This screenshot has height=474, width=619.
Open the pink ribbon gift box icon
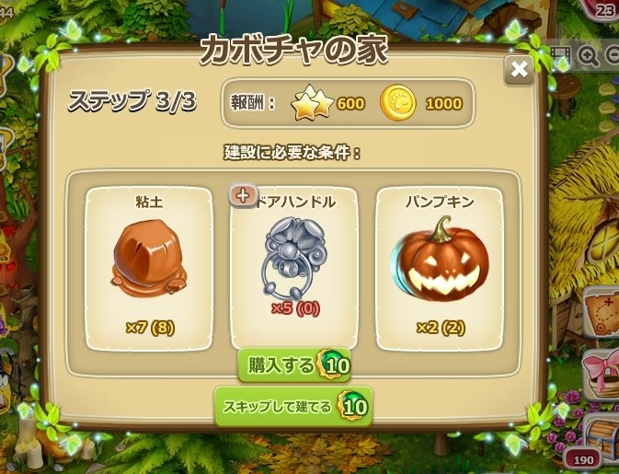(602, 376)
